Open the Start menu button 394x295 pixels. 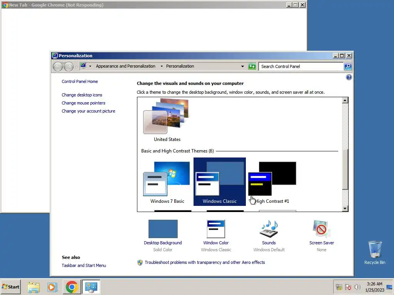tap(10, 287)
